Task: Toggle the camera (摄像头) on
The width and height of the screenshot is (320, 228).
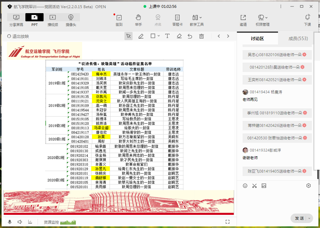Action: 71,20
